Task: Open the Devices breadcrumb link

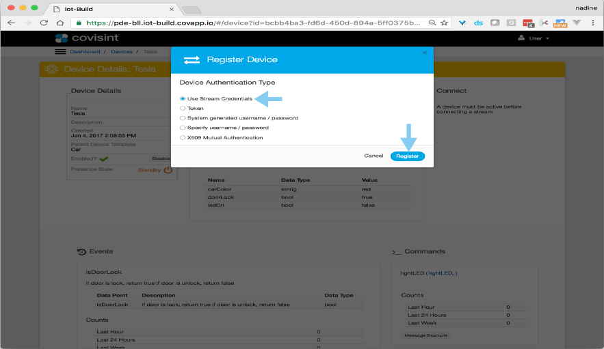Action: [x=122, y=52]
